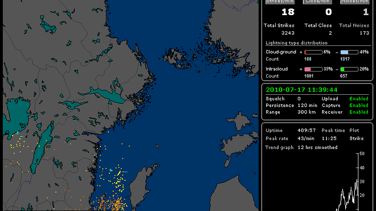Select the Noises/min header box
The image size is (376, 211).
pos(356,2)
